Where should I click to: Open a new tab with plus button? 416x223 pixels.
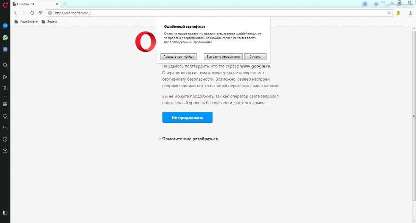64,4
